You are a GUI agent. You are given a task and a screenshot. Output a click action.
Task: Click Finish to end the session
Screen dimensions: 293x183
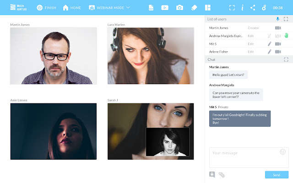click(x=46, y=8)
